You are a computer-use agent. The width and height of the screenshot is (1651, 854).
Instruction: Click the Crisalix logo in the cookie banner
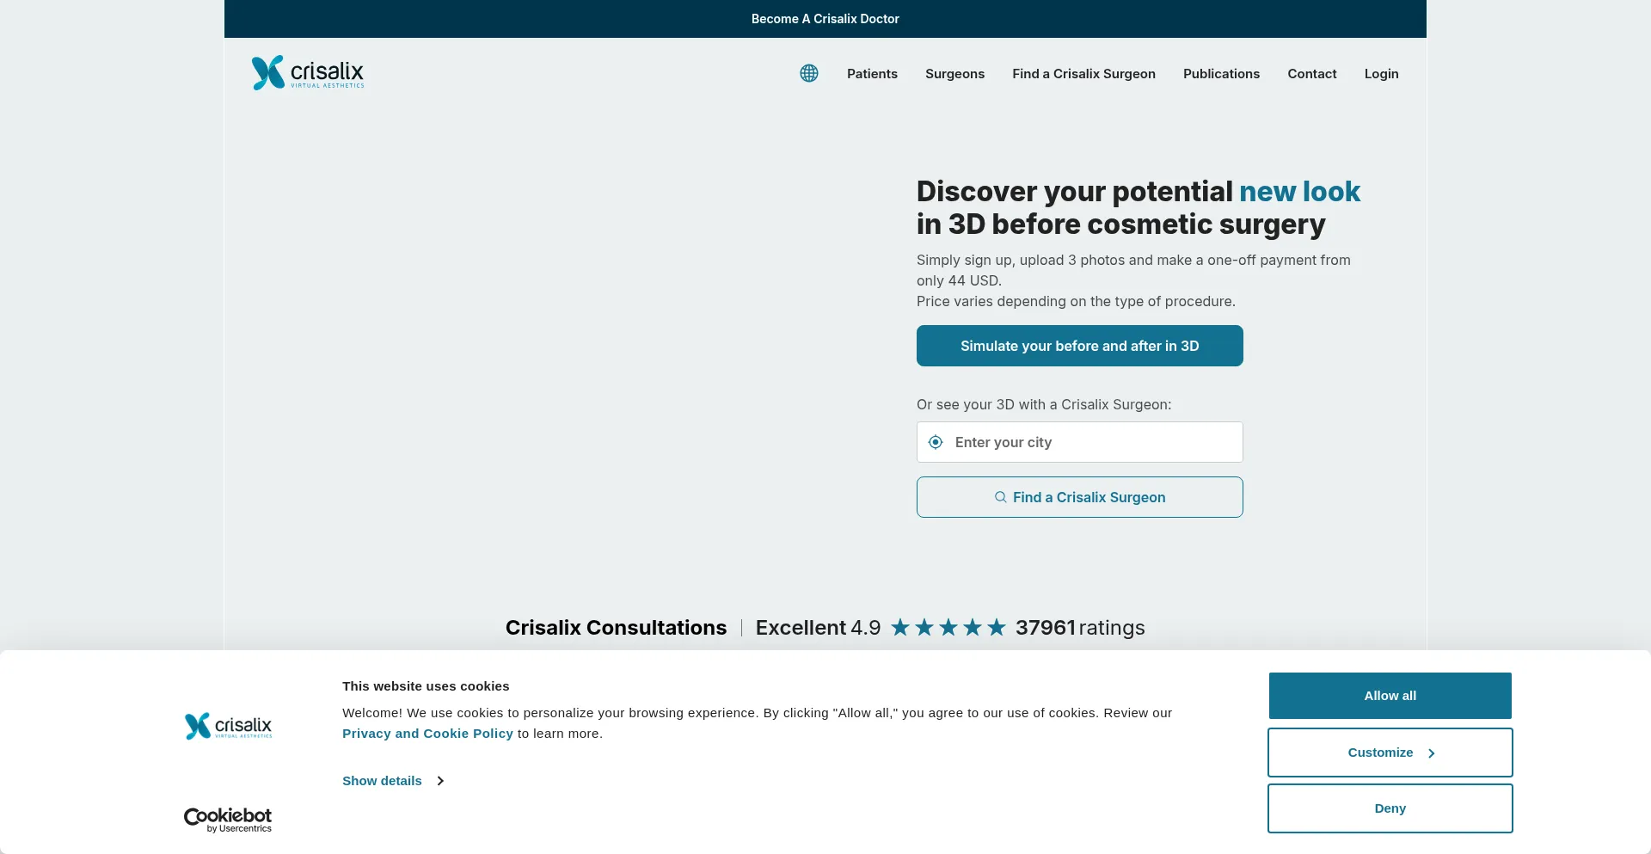(x=228, y=726)
